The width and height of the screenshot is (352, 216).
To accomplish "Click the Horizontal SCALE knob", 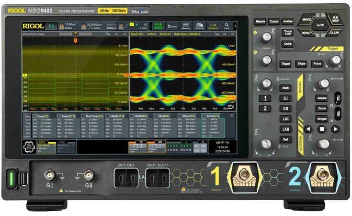I will click(324, 144).
